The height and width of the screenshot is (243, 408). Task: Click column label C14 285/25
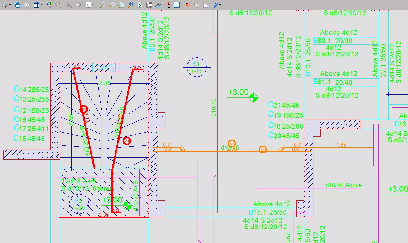click(31, 89)
